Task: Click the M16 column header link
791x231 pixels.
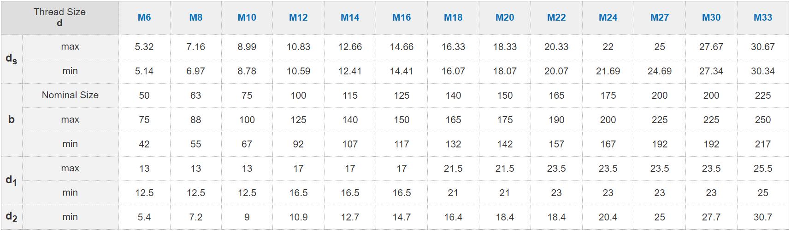Action: [401, 17]
